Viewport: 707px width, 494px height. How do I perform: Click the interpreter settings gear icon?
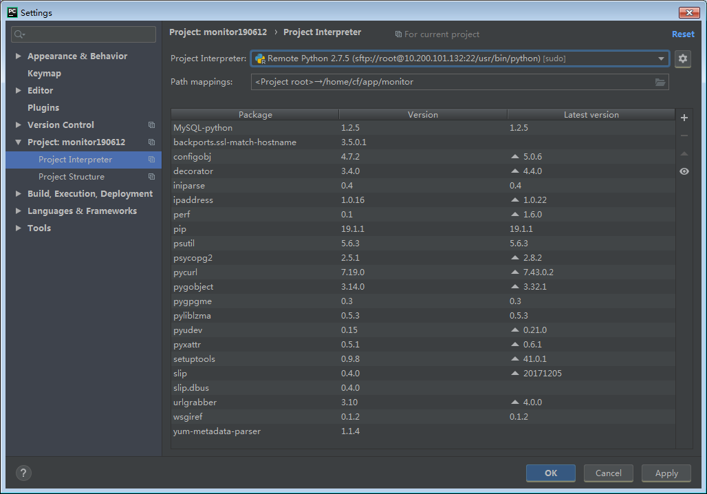coord(683,58)
